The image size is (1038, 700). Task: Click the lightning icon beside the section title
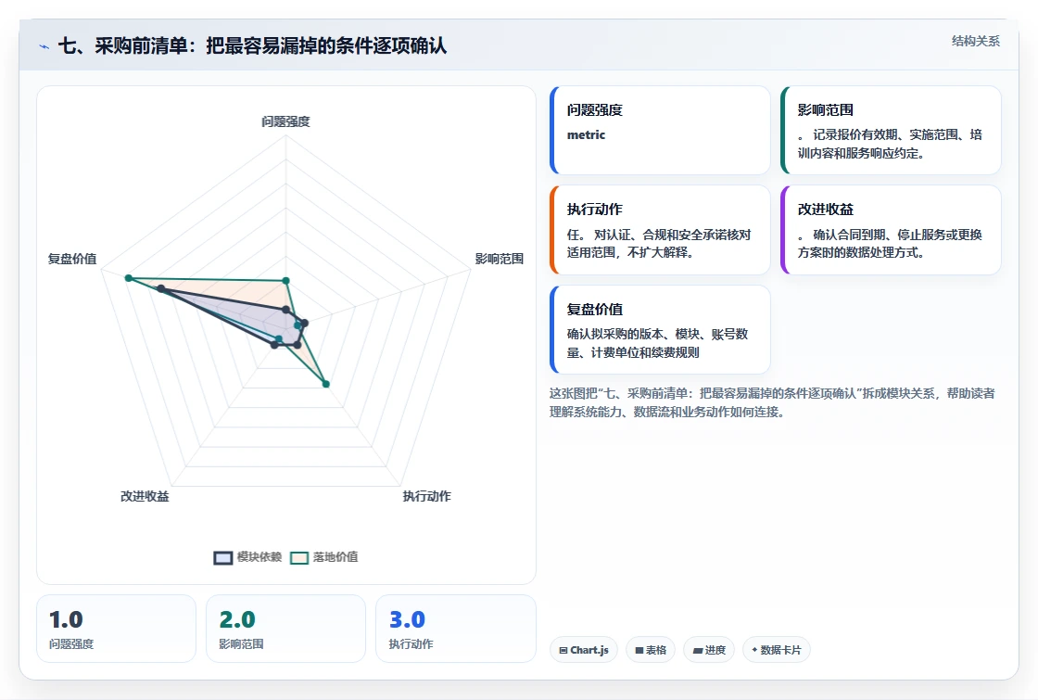44,46
